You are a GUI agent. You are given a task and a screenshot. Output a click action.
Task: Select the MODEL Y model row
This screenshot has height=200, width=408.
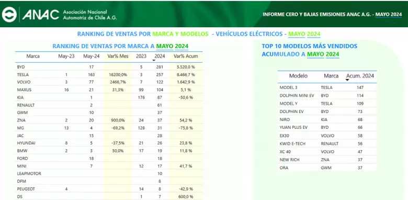click(x=327, y=103)
